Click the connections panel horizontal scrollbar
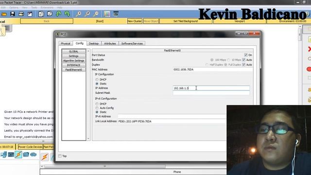Image resolution: width=311 pixels, height=175 pixels. [x=104, y=166]
